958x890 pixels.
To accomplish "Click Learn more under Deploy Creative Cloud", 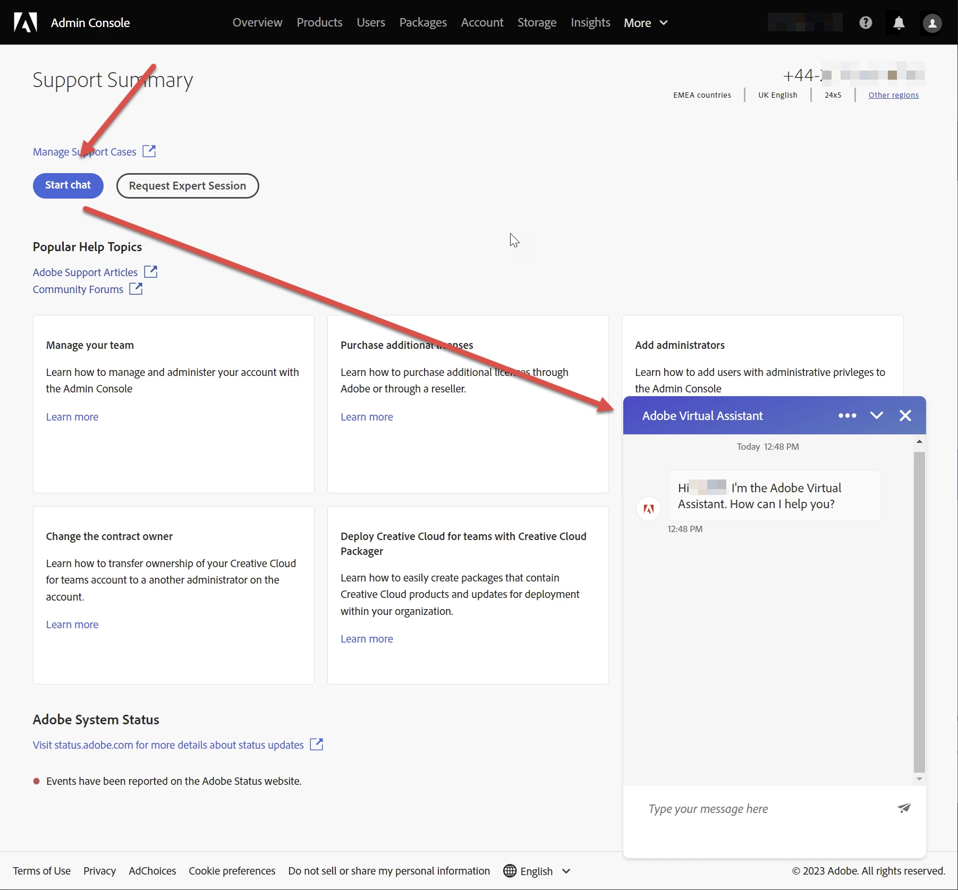I will (367, 639).
